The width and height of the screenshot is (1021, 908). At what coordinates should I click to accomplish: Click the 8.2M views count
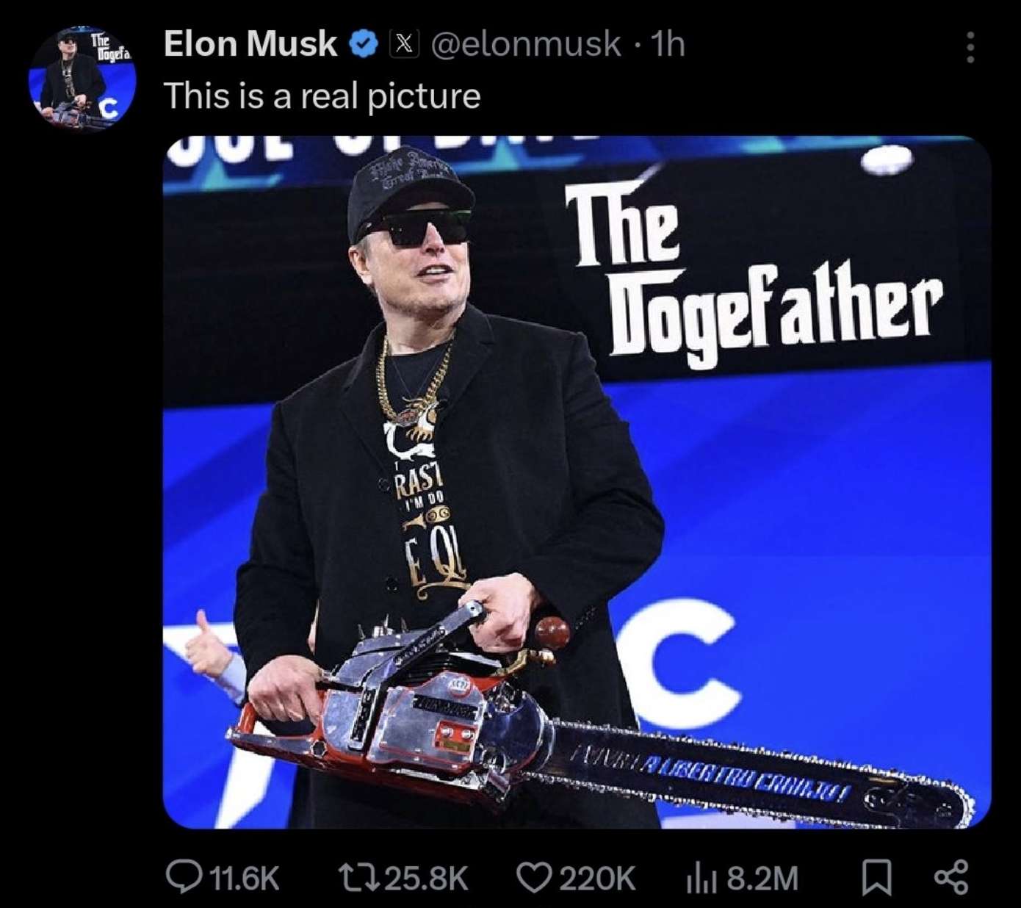point(762,878)
